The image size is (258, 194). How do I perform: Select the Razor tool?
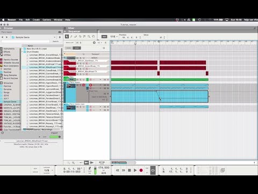[80, 37]
